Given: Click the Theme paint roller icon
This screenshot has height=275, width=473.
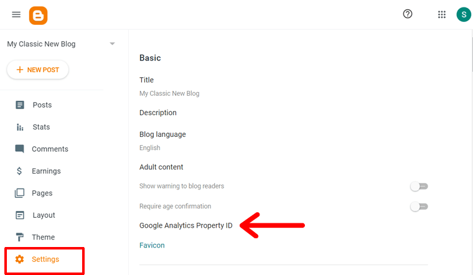Looking at the screenshot, I should click(x=20, y=237).
